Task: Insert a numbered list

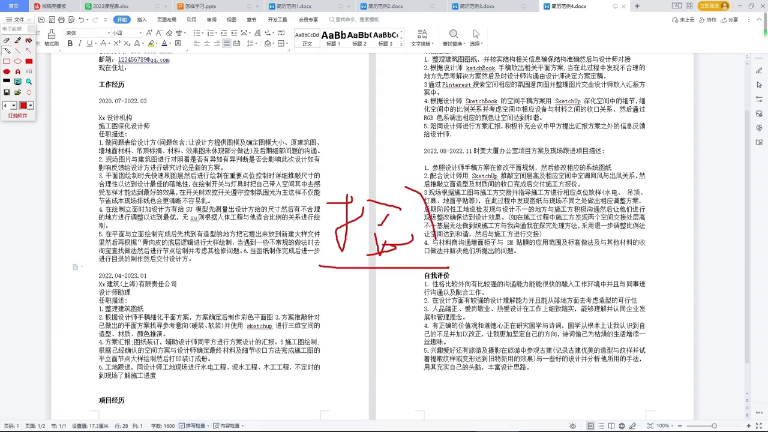Action: (211, 33)
